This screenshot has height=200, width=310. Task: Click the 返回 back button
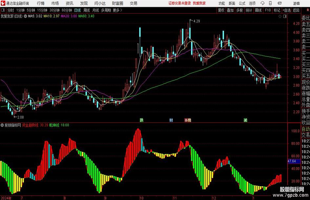296,10
